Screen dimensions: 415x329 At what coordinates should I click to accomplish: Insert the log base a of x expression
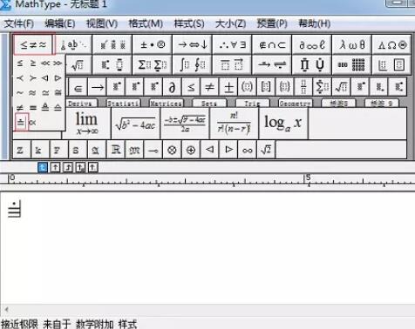[283, 124]
